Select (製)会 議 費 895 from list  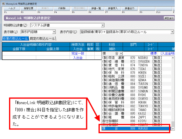coord(136,113)
